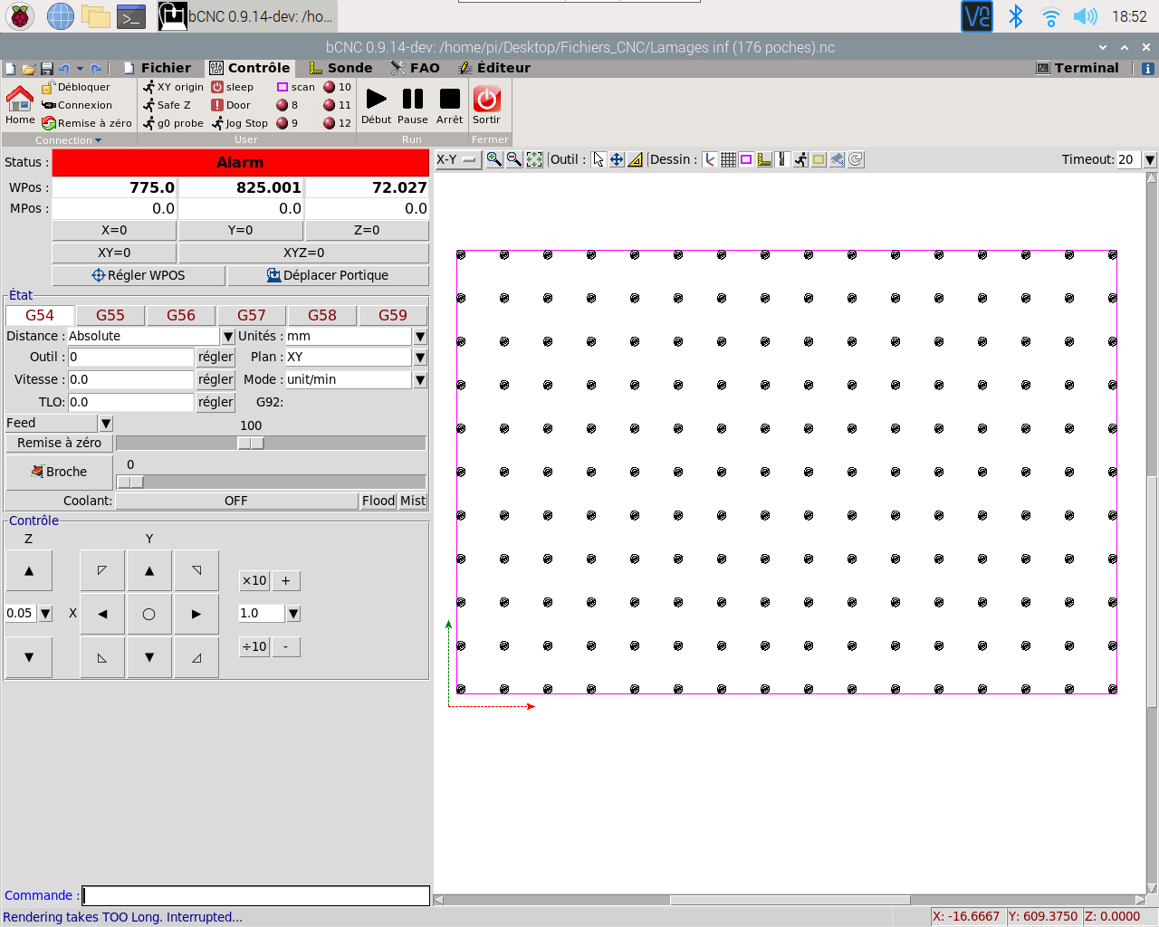Select the G55 coordinate system

110,315
